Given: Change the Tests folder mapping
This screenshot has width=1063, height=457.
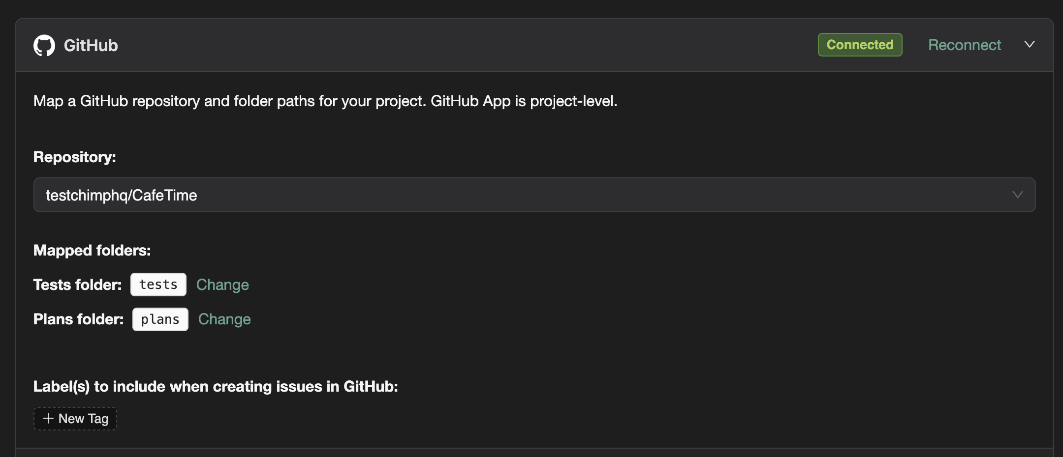Looking at the screenshot, I should click(x=222, y=284).
